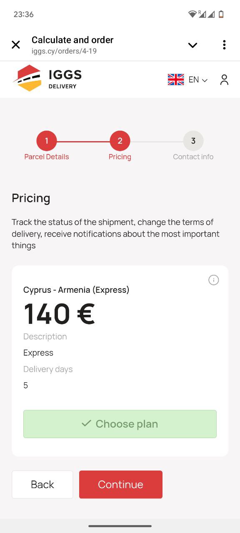Open the Parcel Details step label
The height and width of the screenshot is (533, 240).
[47, 157]
